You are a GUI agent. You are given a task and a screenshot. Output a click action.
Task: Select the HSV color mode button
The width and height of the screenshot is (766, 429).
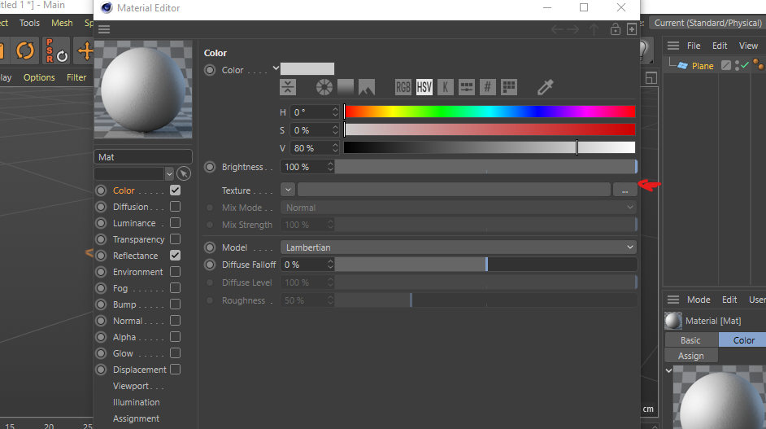click(424, 87)
